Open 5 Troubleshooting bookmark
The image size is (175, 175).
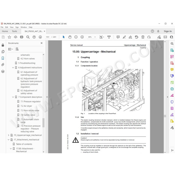click(27, 63)
